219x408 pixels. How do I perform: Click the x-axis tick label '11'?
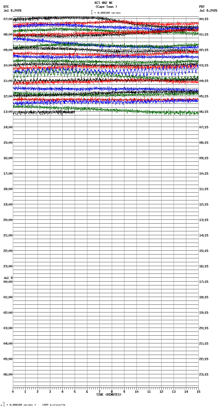149,392
